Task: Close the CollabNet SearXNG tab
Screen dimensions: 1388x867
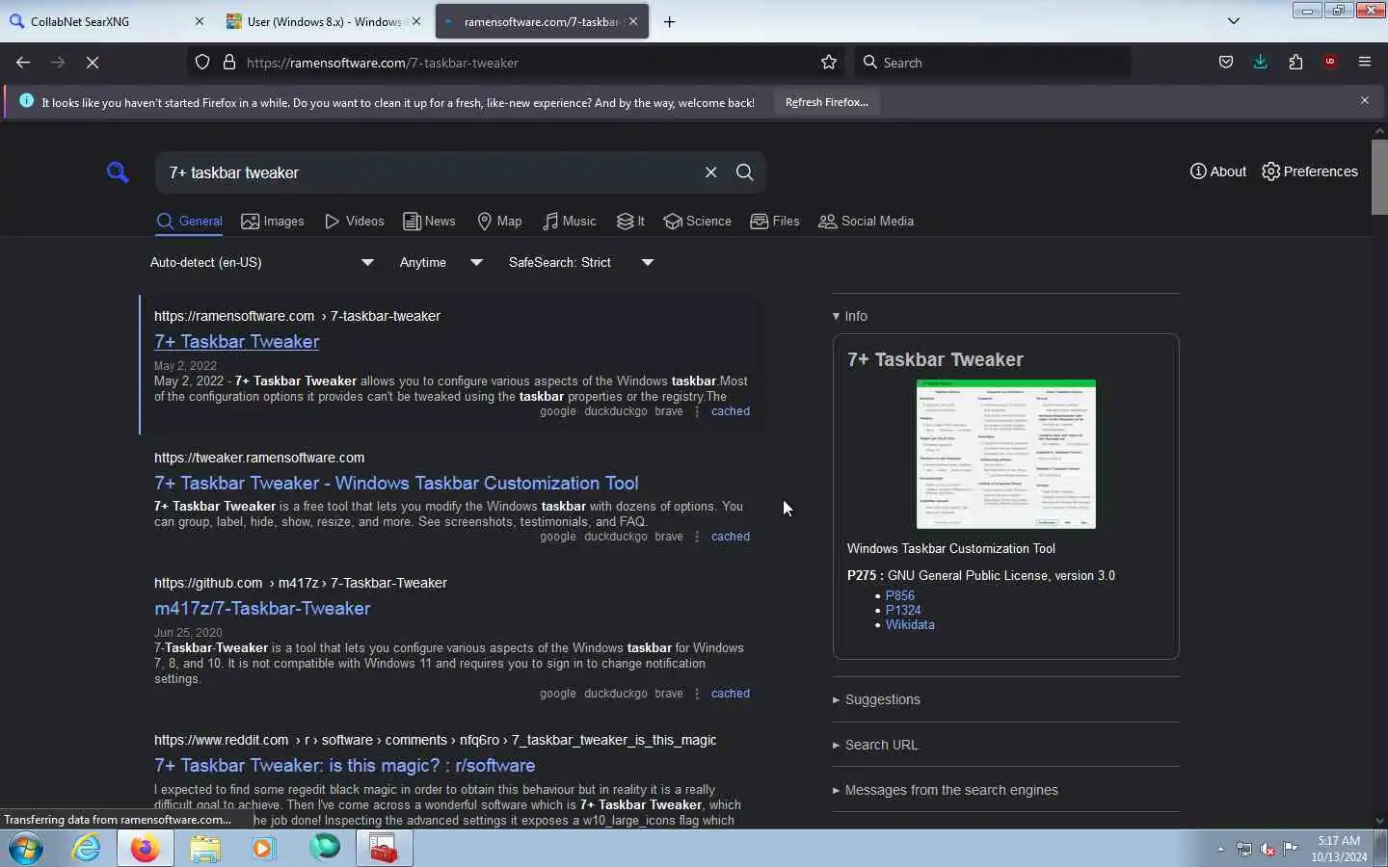Action: (x=200, y=21)
